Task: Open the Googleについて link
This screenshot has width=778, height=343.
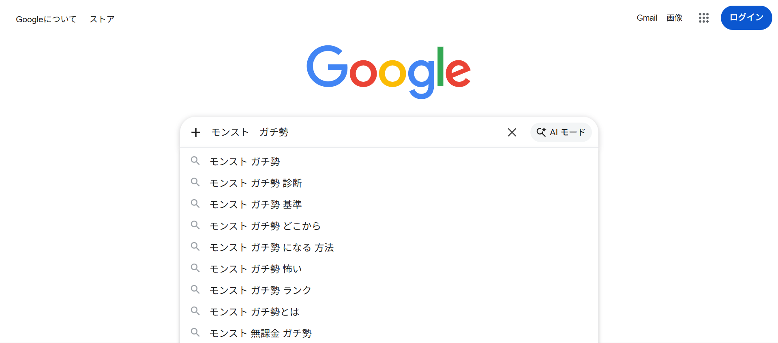Action: tap(46, 19)
